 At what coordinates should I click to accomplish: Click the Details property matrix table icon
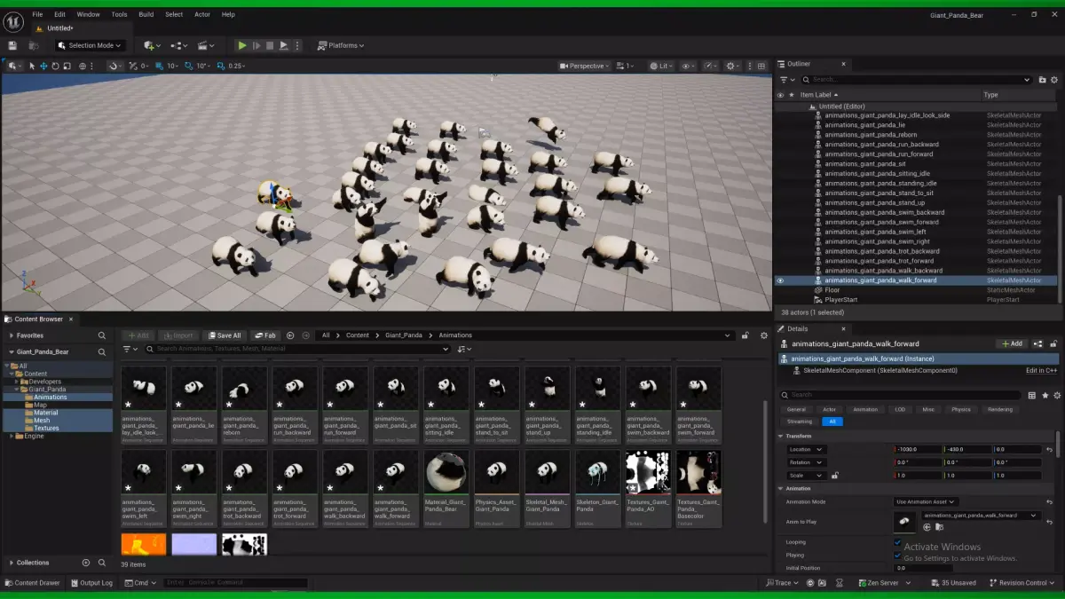[x=1031, y=395]
